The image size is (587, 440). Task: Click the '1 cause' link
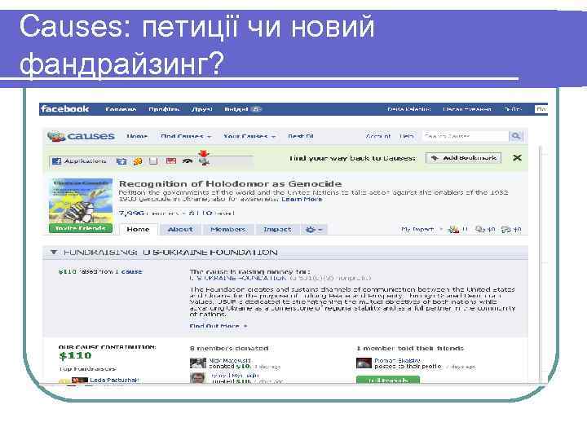pyautogui.click(x=129, y=271)
